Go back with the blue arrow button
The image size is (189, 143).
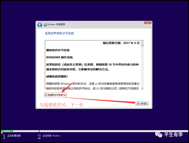pos(40,25)
